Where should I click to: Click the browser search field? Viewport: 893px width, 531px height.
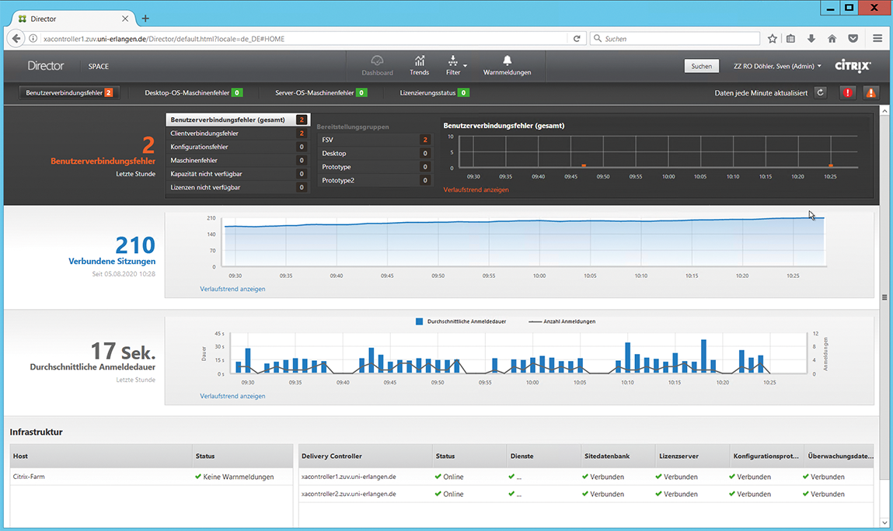point(675,38)
